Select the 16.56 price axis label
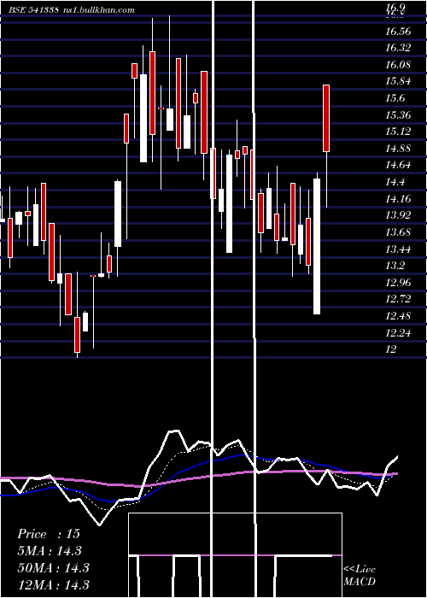Image resolution: width=427 pixels, height=598 pixels. 398,32
